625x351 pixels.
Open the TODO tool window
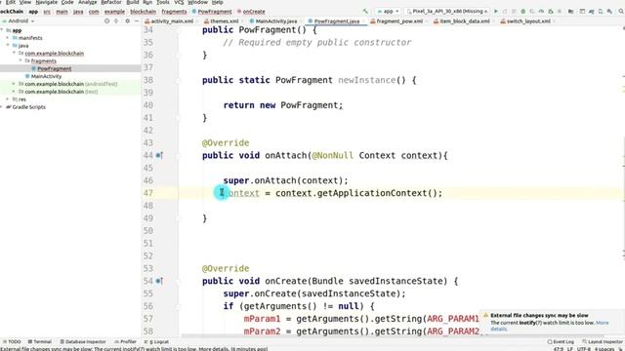click(x=12, y=342)
